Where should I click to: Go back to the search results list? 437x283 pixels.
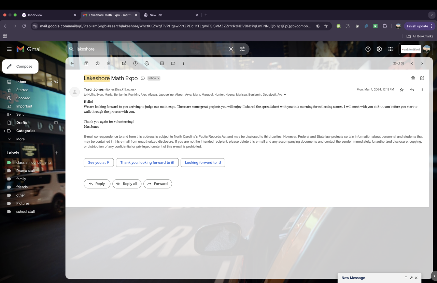pyautogui.click(x=72, y=63)
